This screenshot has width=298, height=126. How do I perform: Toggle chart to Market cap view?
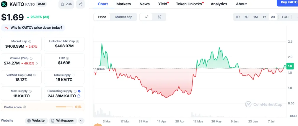[x=124, y=17]
